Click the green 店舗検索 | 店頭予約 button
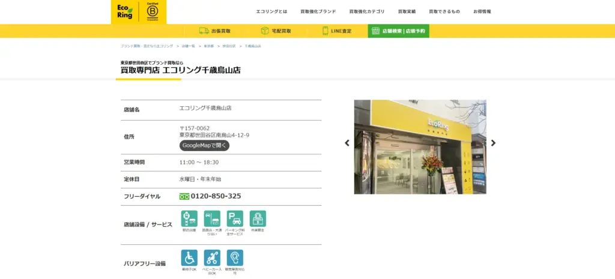Screen dimensions: 615x279 398,31
